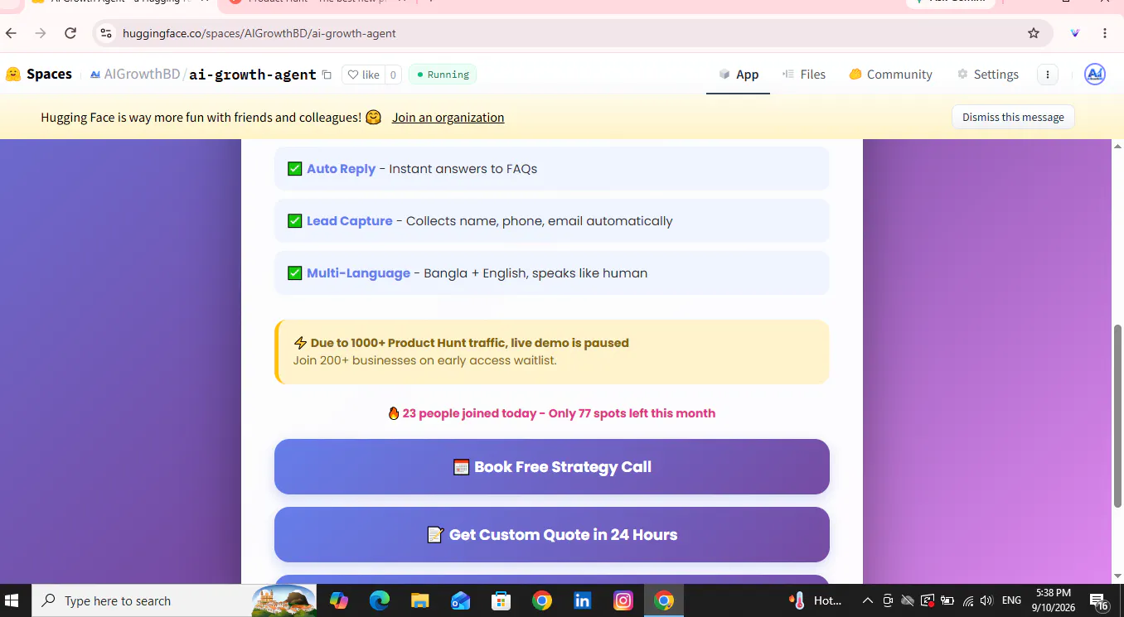Go to Hugging Face Spaces home

(x=39, y=75)
